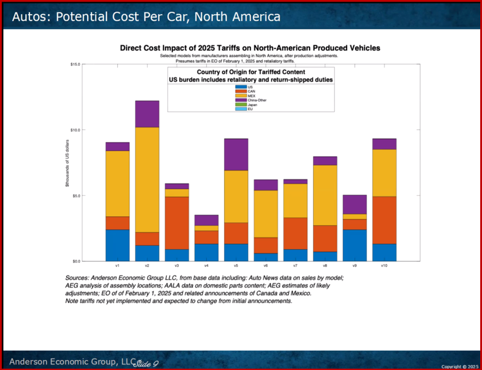Click the light blue EU legend swatch
The height and width of the screenshot is (370, 482).
pos(241,109)
